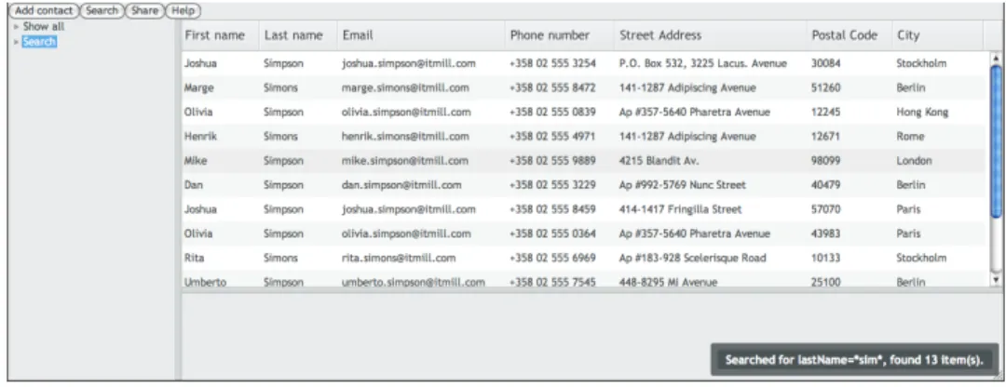The height and width of the screenshot is (387, 1006).
Task: Click phone number +358 02 555 4971
Action: 552,137
